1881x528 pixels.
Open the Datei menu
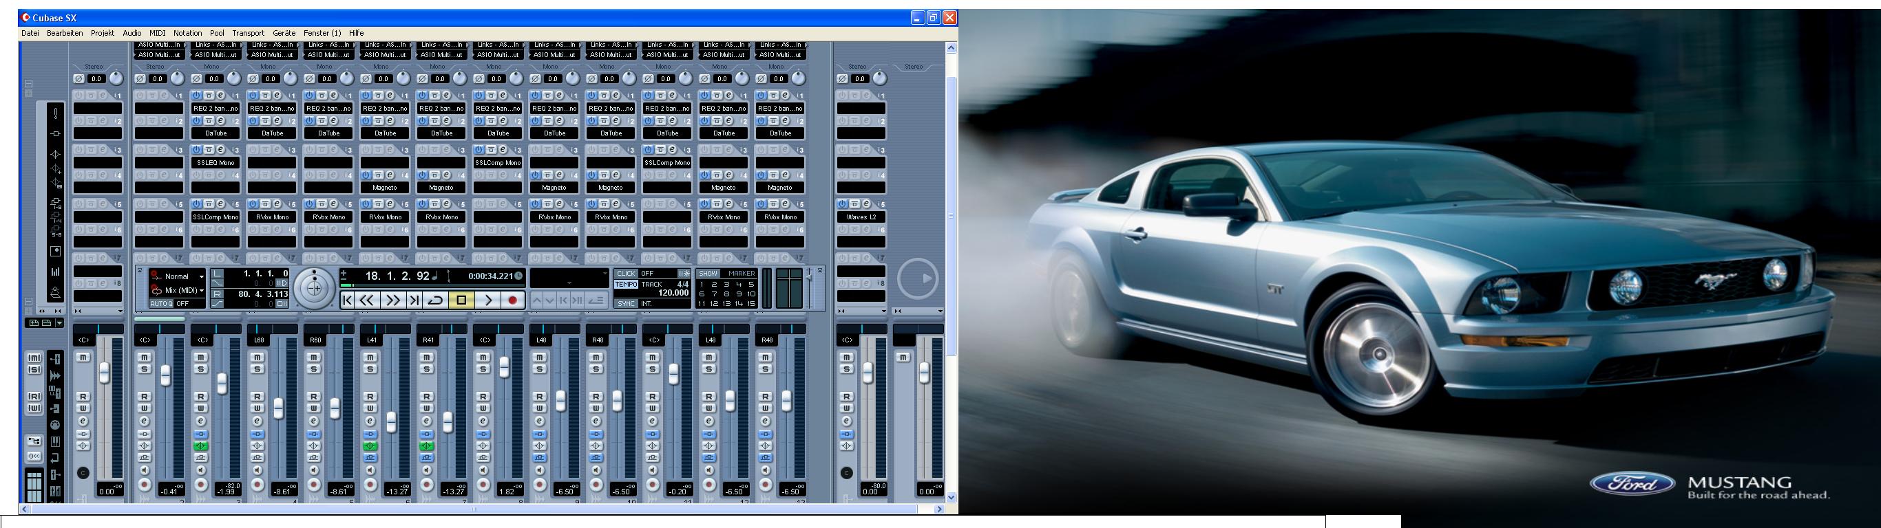[31, 33]
